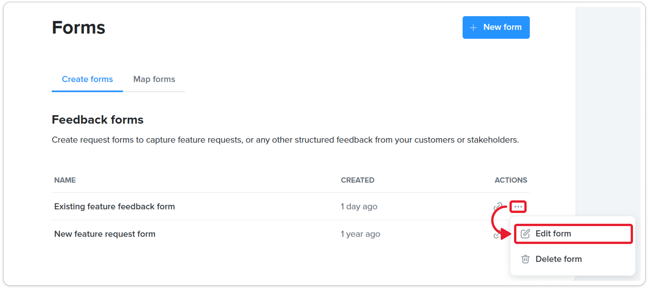Open more actions for Existing feature feedback form

tap(518, 207)
